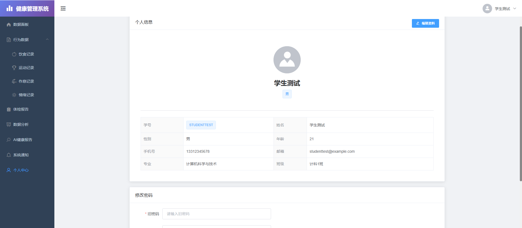Open 系统通知 page

[27, 155]
